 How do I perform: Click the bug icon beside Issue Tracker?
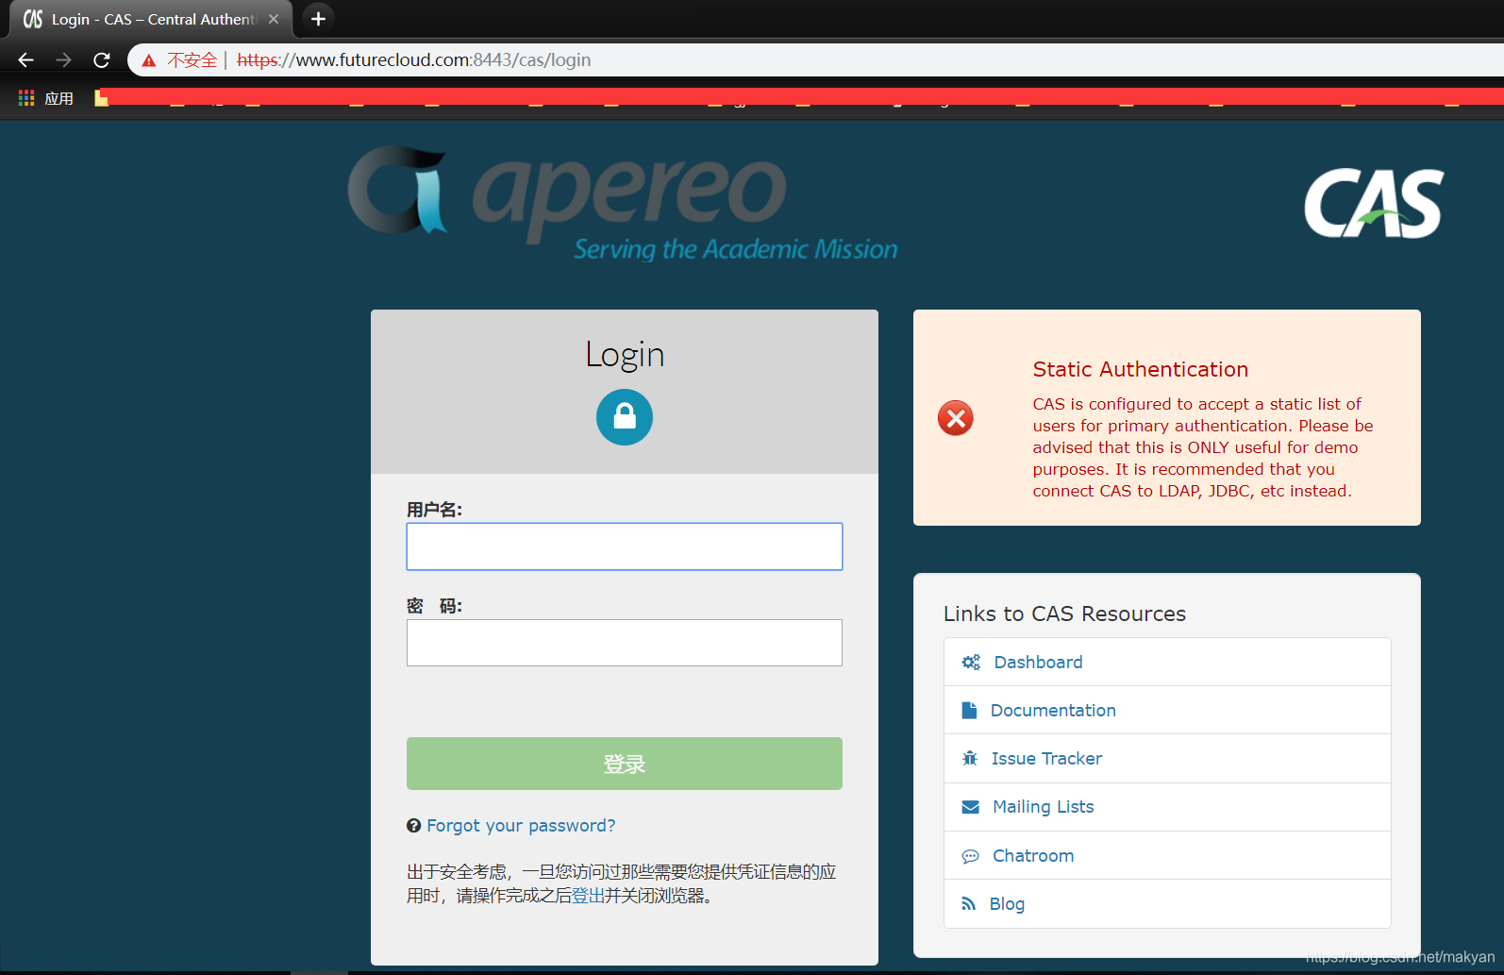970,759
